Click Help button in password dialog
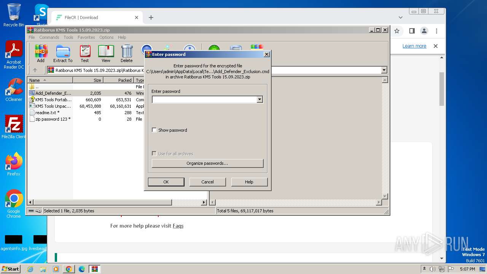 pyautogui.click(x=249, y=182)
